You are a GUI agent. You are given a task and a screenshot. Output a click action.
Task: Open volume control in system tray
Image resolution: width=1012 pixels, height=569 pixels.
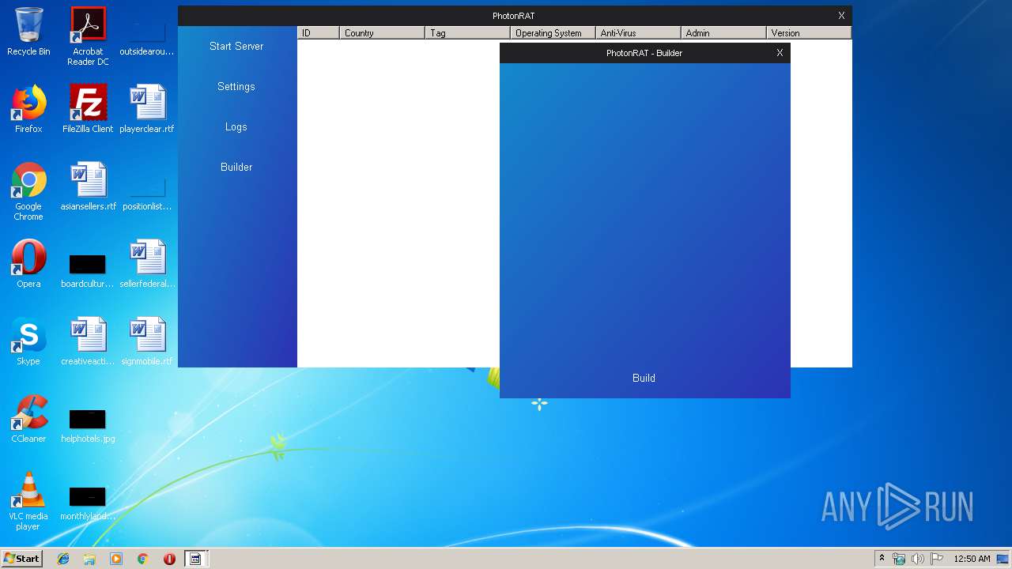point(918,559)
